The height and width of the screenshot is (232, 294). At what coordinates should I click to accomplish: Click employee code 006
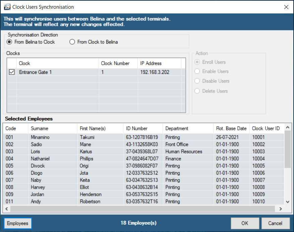(x=9, y=173)
